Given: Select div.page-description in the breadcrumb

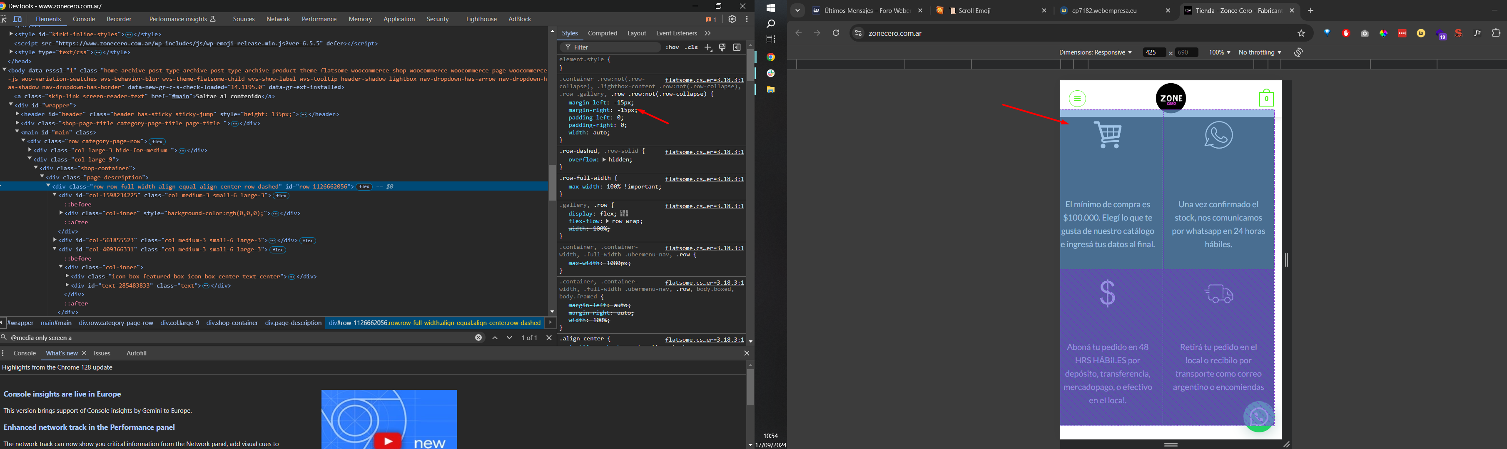Looking at the screenshot, I should point(293,323).
